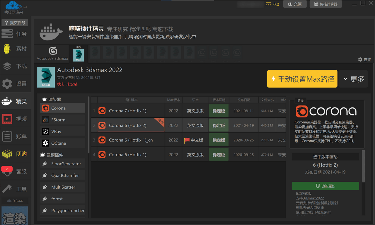Select the MultiScatter plugin
Screen dimensions: 375x225
click(62, 187)
